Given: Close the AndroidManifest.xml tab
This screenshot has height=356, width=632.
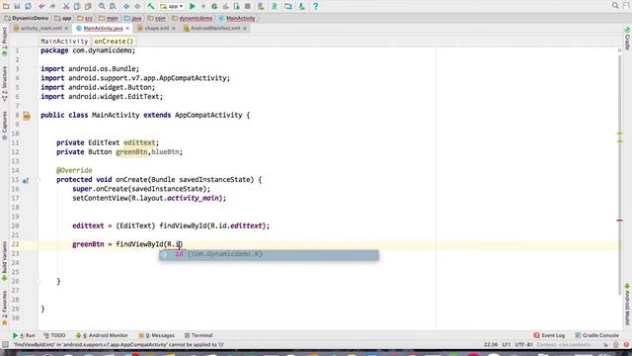Looking at the screenshot, I should tap(245, 29).
